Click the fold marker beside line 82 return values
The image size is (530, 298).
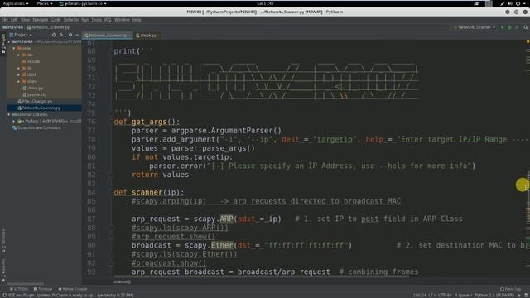[111, 175]
